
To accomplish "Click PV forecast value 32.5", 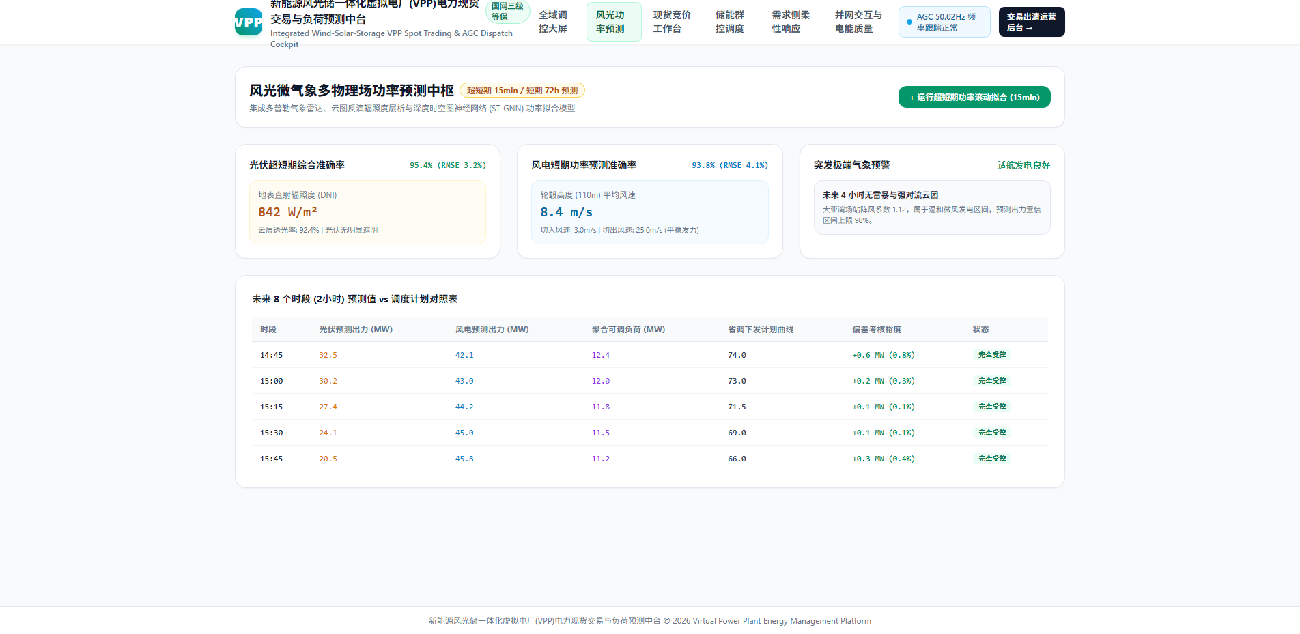I will pos(328,355).
